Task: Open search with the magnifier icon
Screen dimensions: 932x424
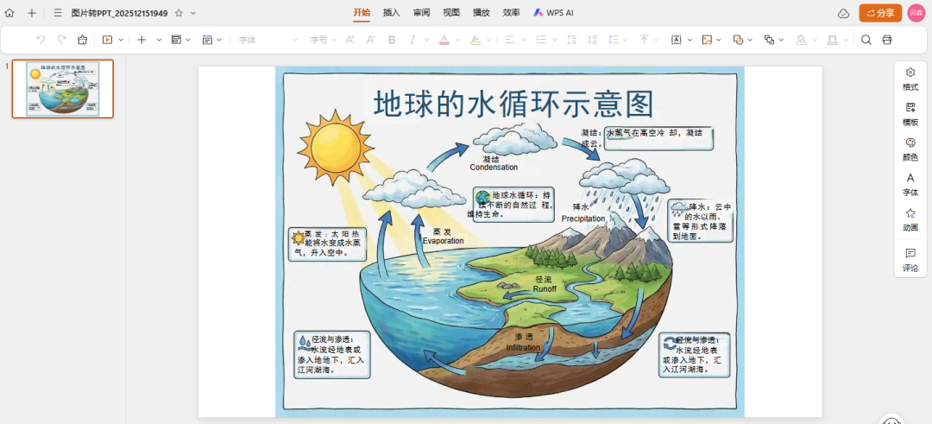Action: coord(866,40)
